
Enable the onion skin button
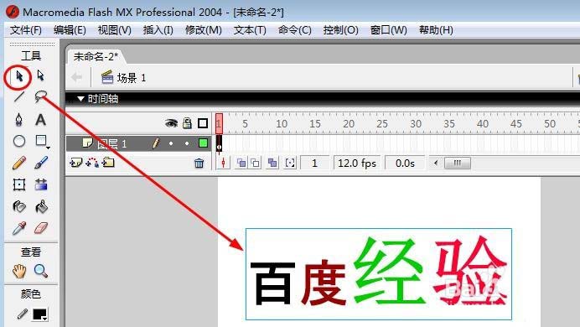pyautogui.click(x=241, y=163)
